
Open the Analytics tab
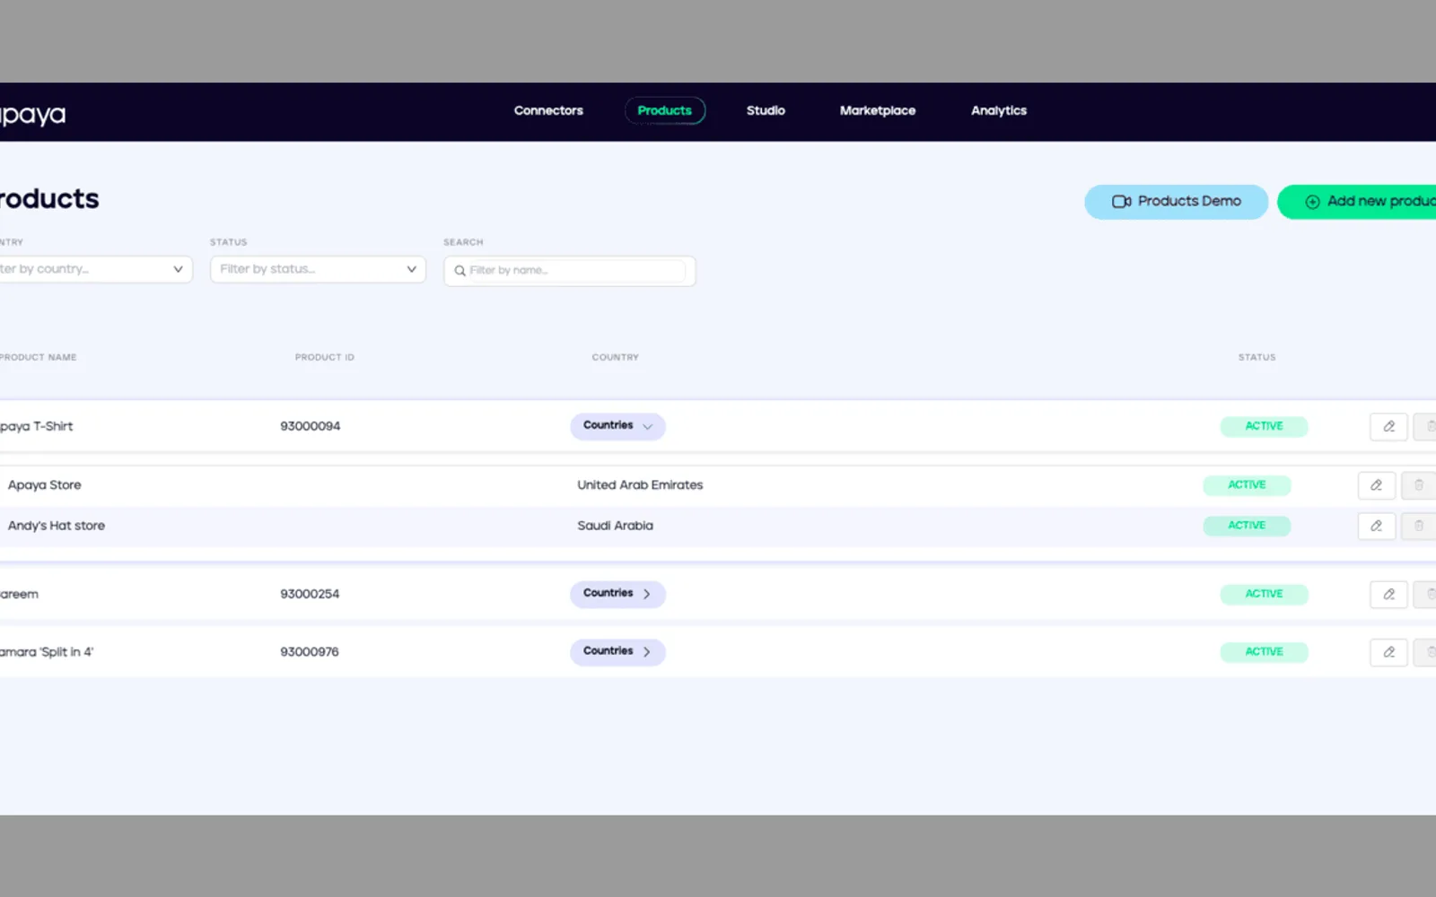[999, 110]
